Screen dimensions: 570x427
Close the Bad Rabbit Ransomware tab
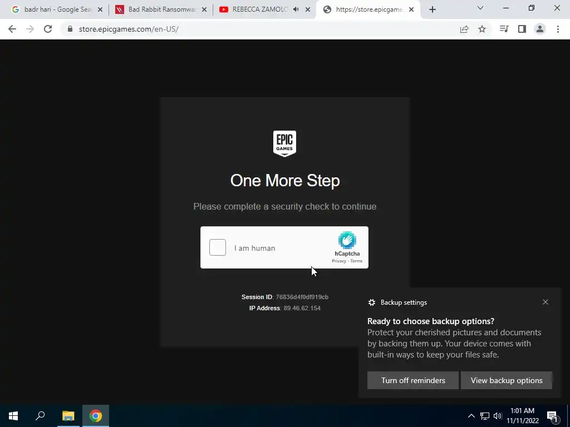(x=204, y=10)
